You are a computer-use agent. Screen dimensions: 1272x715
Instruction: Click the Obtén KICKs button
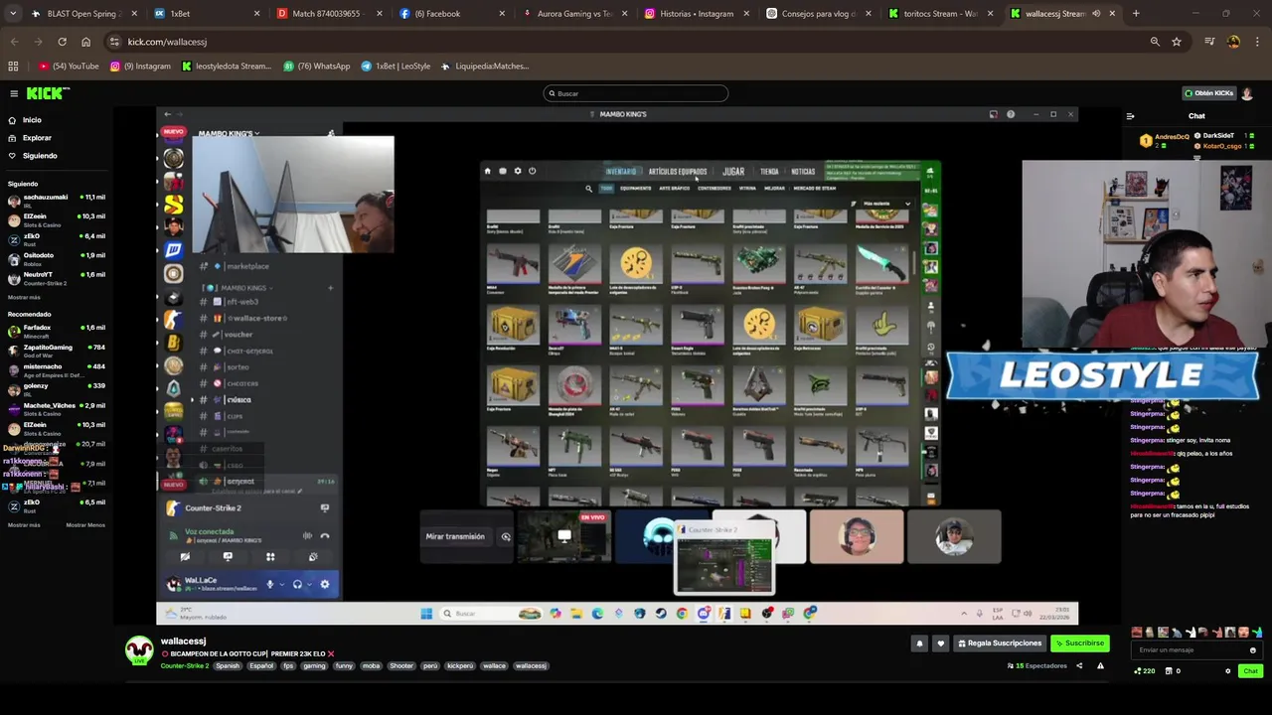(x=1208, y=93)
